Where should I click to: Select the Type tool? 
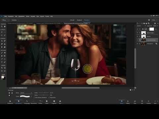click(x=2, y=62)
